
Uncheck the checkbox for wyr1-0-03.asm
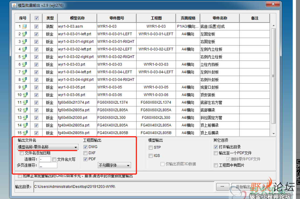(36, 26)
